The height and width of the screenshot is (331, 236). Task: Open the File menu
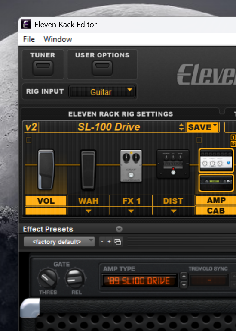(29, 39)
